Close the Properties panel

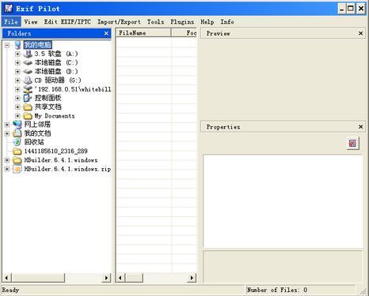coord(360,127)
